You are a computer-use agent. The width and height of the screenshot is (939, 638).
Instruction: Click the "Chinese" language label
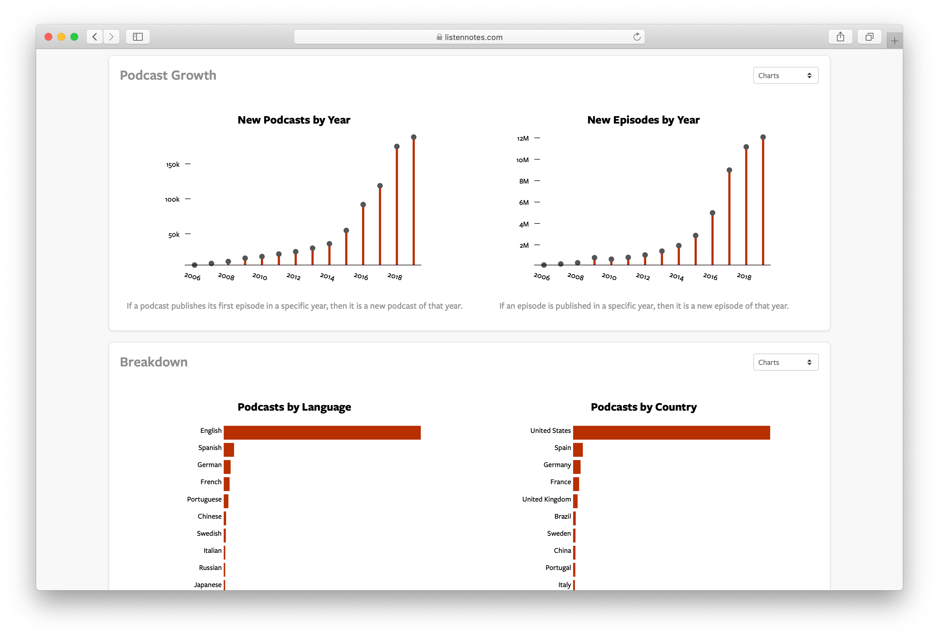point(210,516)
